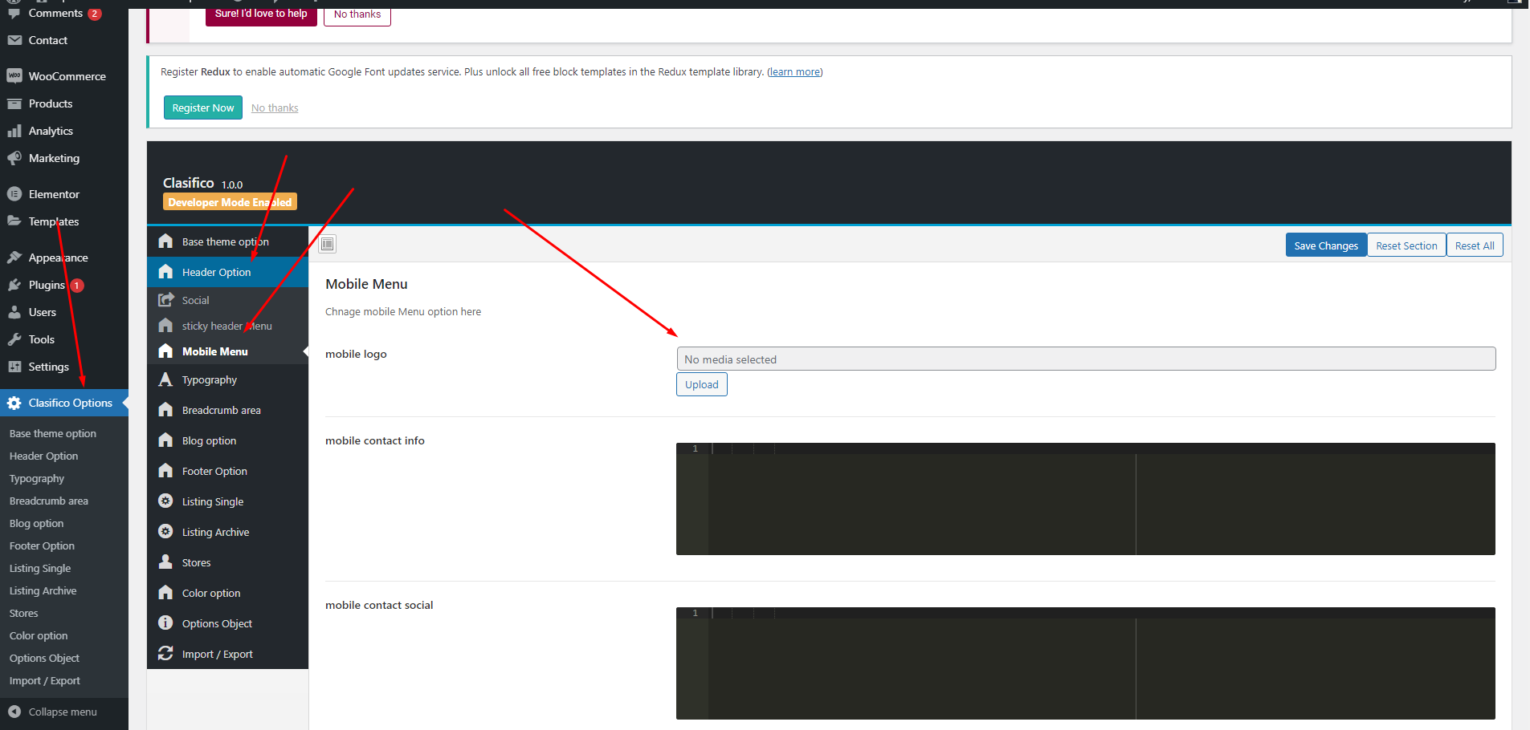The width and height of the screenshot is (1530, 730).
Task: Click the Elementor sidebar icon
Action: (x=14, y=194)
